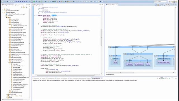Collapse the IvParameterSpec class graph node
This screenshot has width=179, height=101.
pos(157,59)
